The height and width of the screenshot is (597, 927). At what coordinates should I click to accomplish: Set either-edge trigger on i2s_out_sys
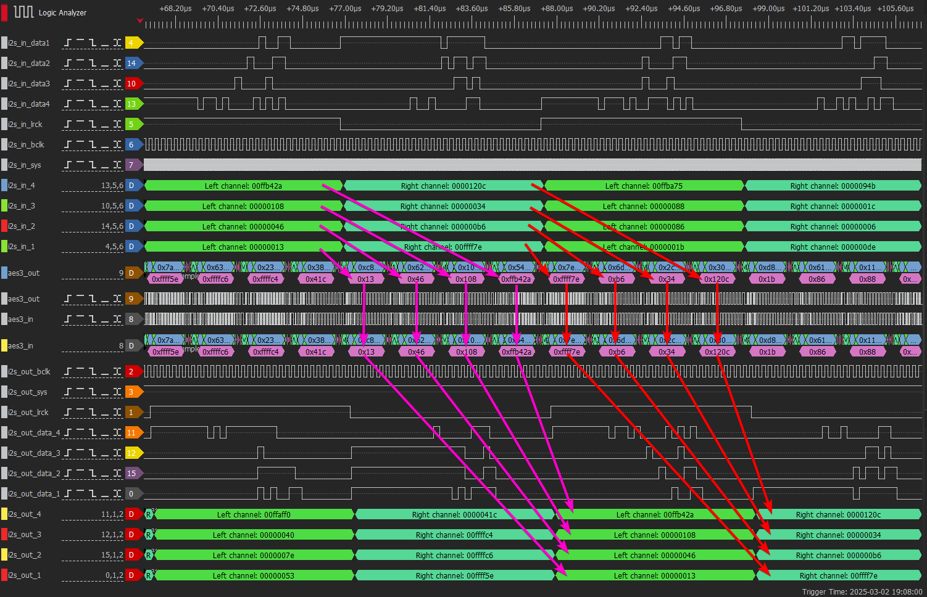point(117,392)
